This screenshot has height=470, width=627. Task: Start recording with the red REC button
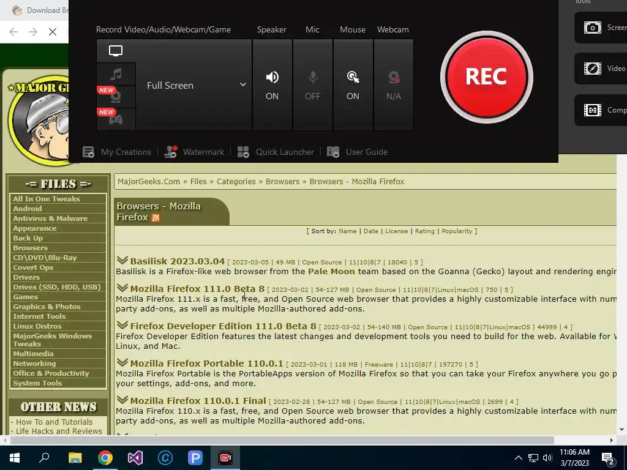pyautogui.click(x=486, y=76)
